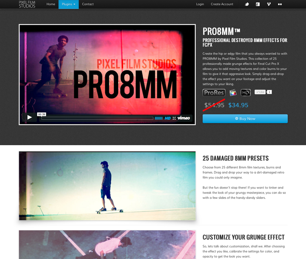306x259 pixels.
Task: Open the Create Account page
Action: click(222, 4)
